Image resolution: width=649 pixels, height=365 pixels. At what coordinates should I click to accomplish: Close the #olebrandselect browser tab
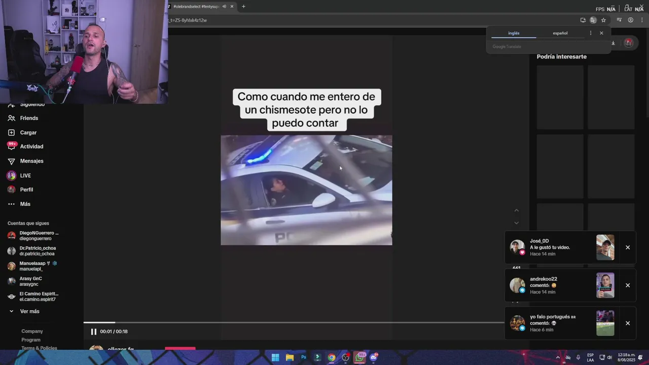[x=232, y=7]
